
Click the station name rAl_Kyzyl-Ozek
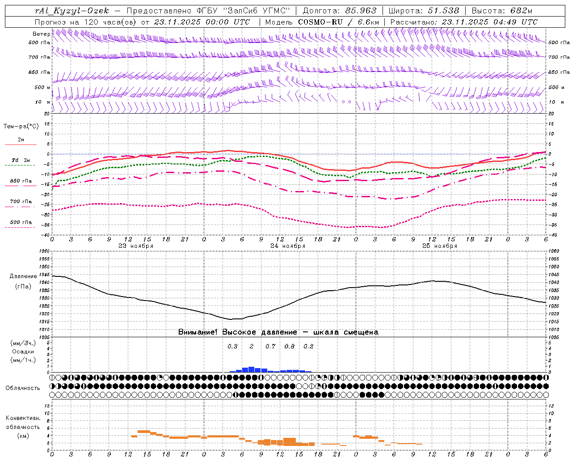tap(71, 11)
